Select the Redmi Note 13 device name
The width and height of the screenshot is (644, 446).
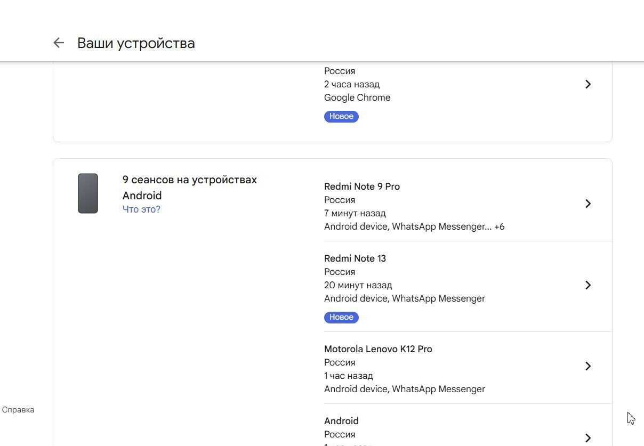pos(355,258)
